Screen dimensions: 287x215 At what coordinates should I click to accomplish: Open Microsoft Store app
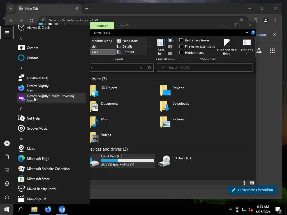click(51, 179)
